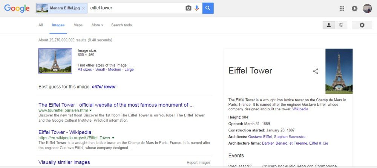This screenshot has width=377, height=168.
Task: Share the Eiffel Tower knowledge panel
Action: click(316, 71)
